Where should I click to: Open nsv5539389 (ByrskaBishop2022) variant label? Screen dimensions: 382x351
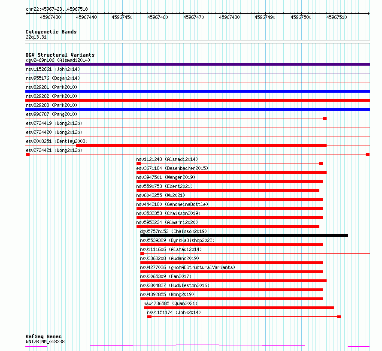(177, 240)
